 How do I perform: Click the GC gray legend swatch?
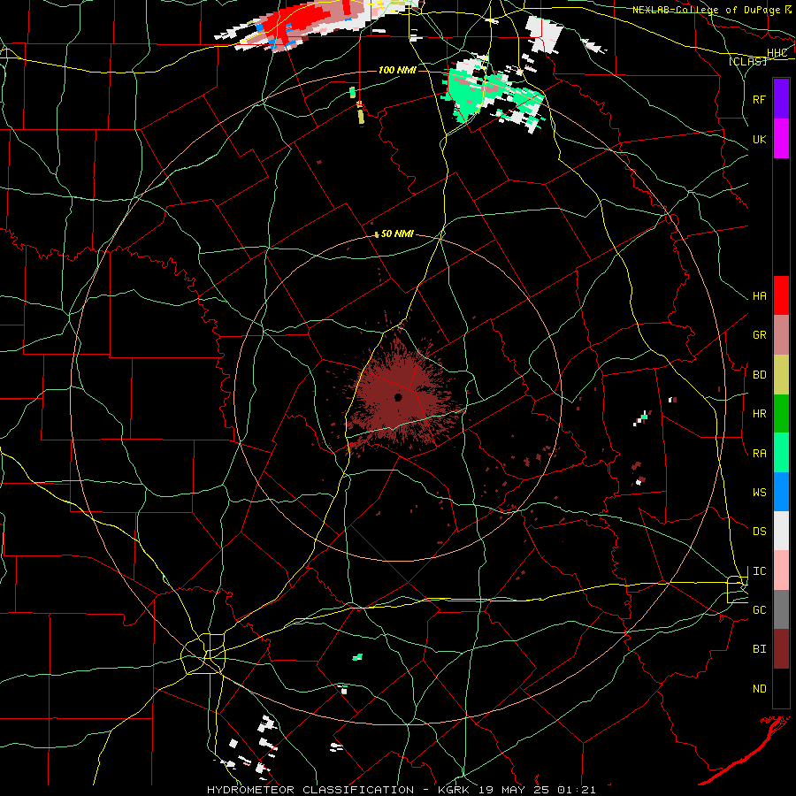tap(781, 609)
